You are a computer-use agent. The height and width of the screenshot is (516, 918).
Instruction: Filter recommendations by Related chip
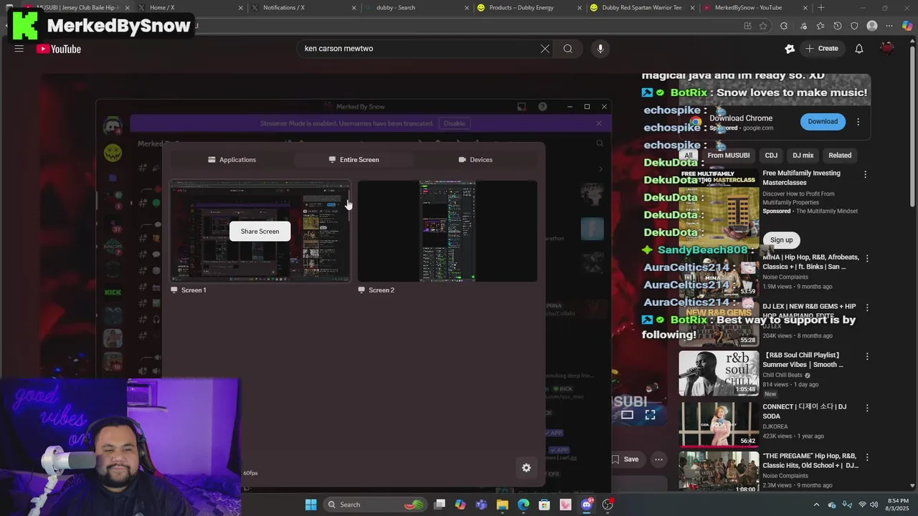pos(840,156)
